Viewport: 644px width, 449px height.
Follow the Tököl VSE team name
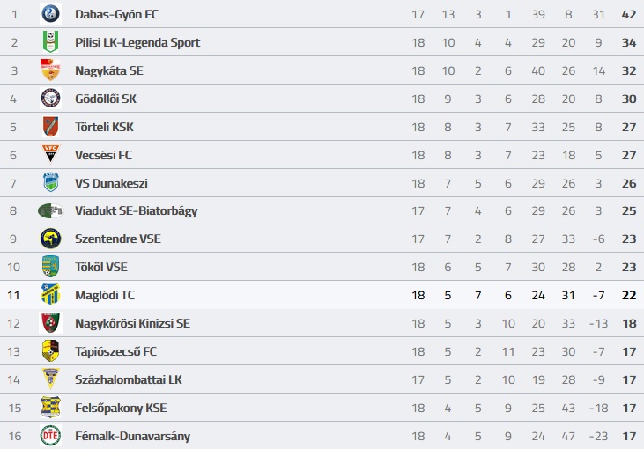pyautogui.click(x=101, y=267)
